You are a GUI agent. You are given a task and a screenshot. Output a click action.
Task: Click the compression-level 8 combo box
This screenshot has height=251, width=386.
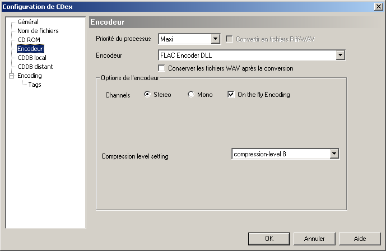point(285,154)
